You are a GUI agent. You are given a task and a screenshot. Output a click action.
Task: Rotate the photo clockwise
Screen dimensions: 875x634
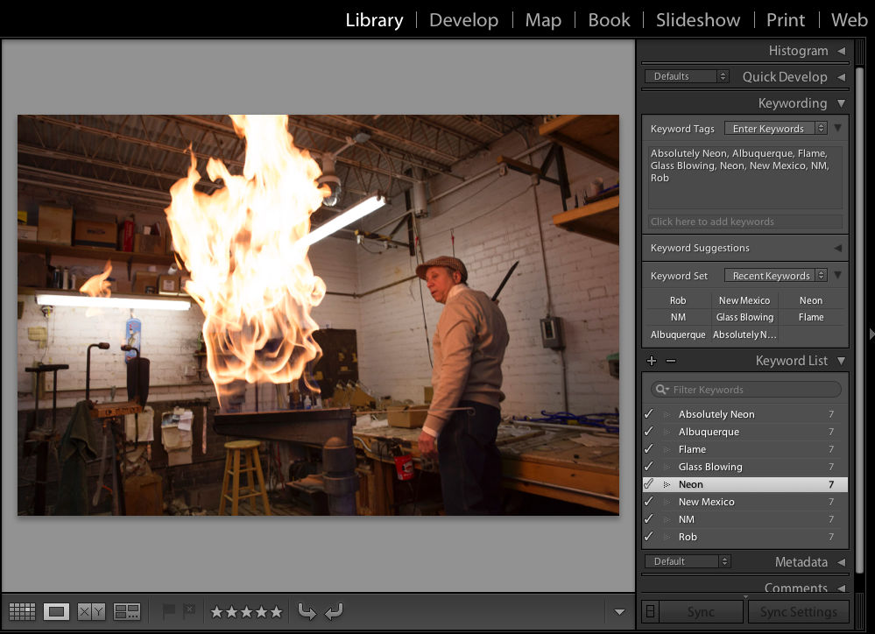tap(334, 610)
